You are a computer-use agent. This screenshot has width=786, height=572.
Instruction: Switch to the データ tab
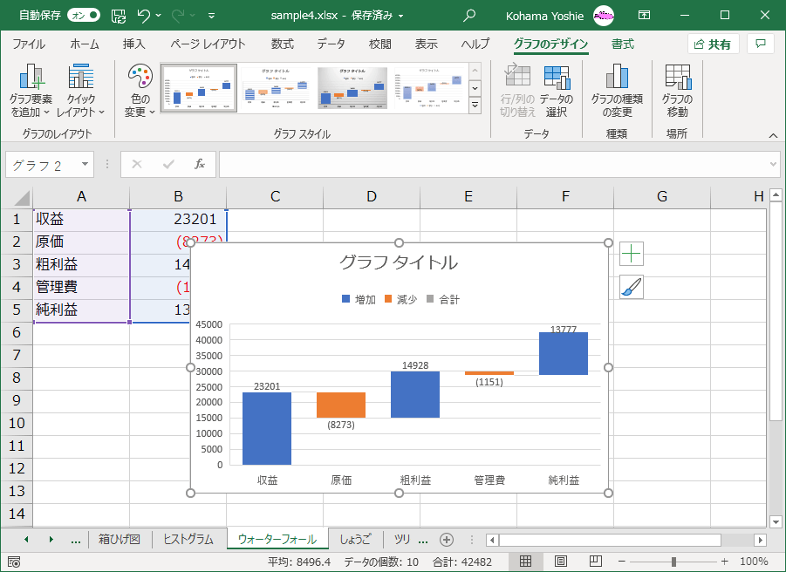tap(331, 44)
